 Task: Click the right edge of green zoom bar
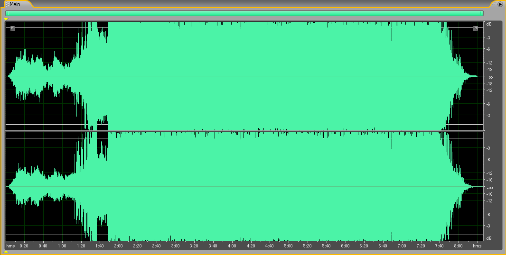pos(482,13)
